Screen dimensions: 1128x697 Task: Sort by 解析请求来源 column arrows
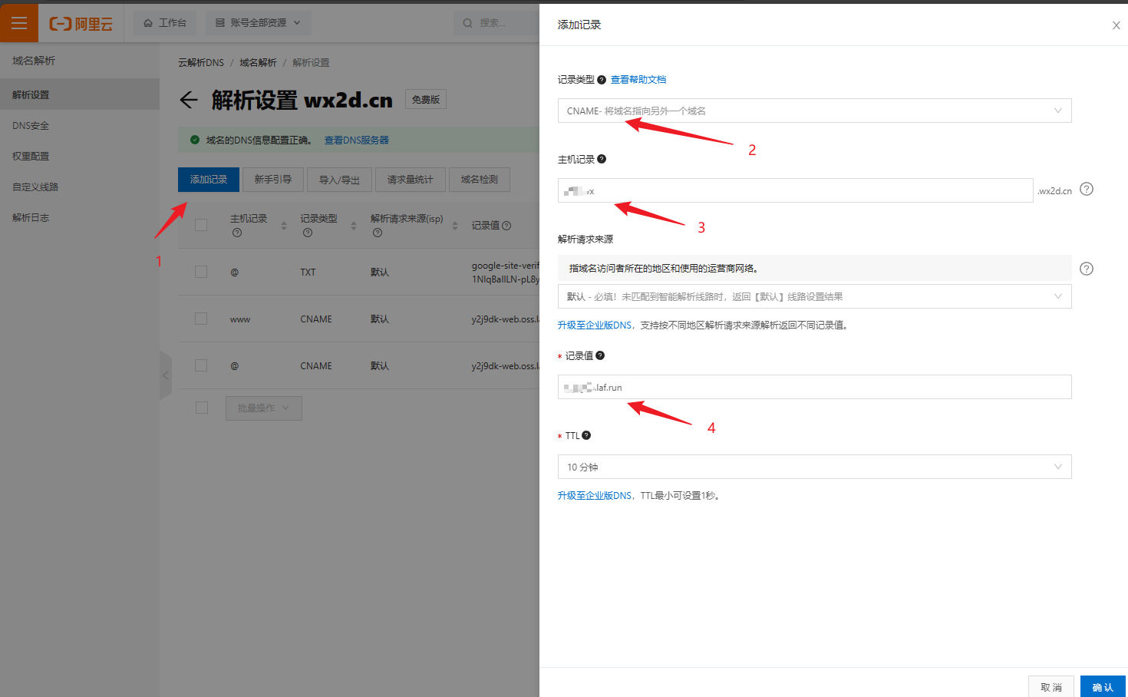pos(455,226)
